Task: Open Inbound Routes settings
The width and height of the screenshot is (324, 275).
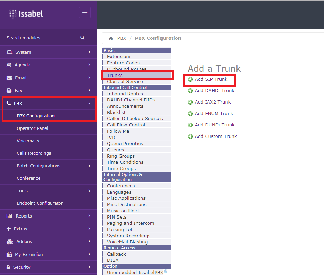Action: [x=125, y=94]
